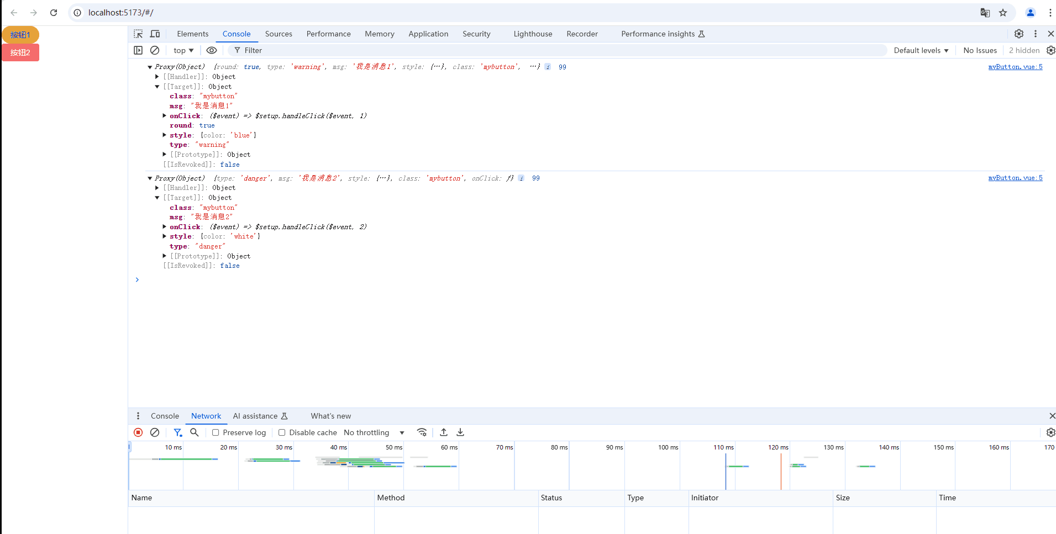Open the Security tab
Image resolution: width=1056 pixels, height=534 pixels.
[x=476, y=34]
